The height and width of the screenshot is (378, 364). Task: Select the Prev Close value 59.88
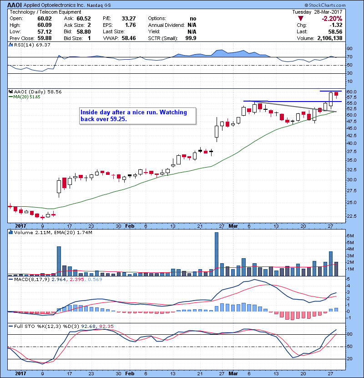click(x=44, y=38)
